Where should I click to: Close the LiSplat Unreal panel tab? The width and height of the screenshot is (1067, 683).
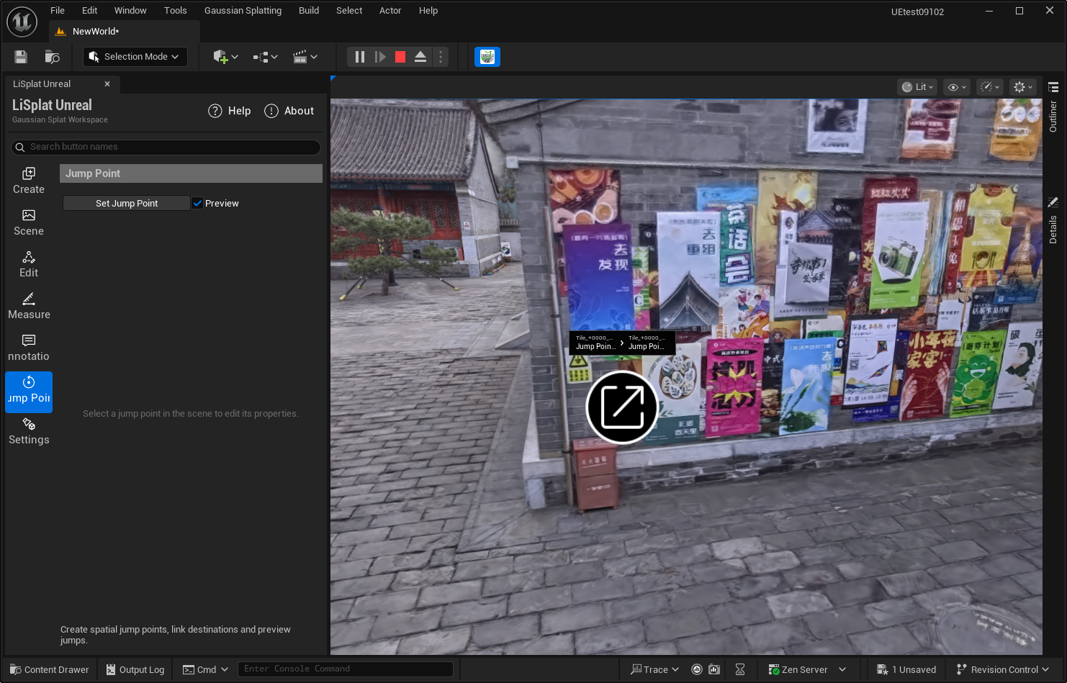107,84
